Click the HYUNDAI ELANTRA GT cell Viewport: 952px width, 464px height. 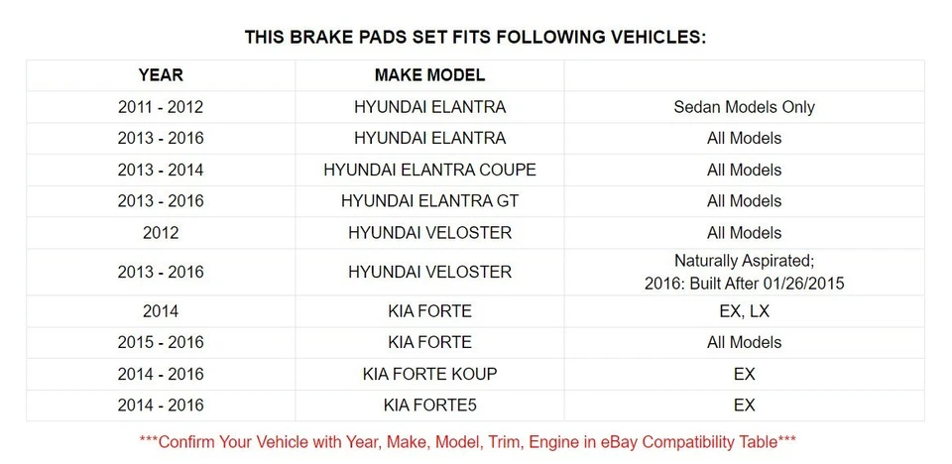click(429, 201)
